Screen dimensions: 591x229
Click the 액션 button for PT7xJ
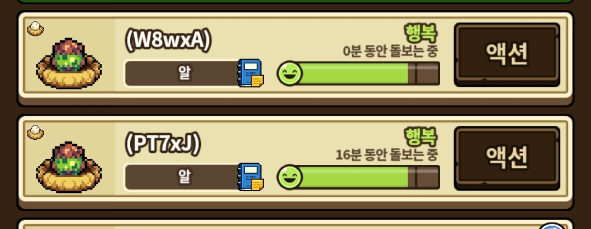point(507,158)
